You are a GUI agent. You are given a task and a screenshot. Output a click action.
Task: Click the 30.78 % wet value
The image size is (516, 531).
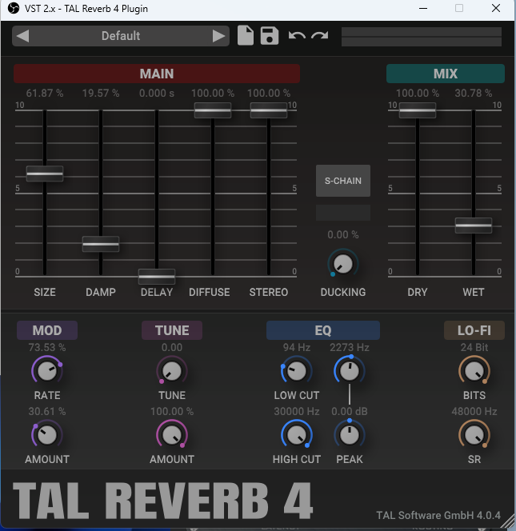[474, 93]
